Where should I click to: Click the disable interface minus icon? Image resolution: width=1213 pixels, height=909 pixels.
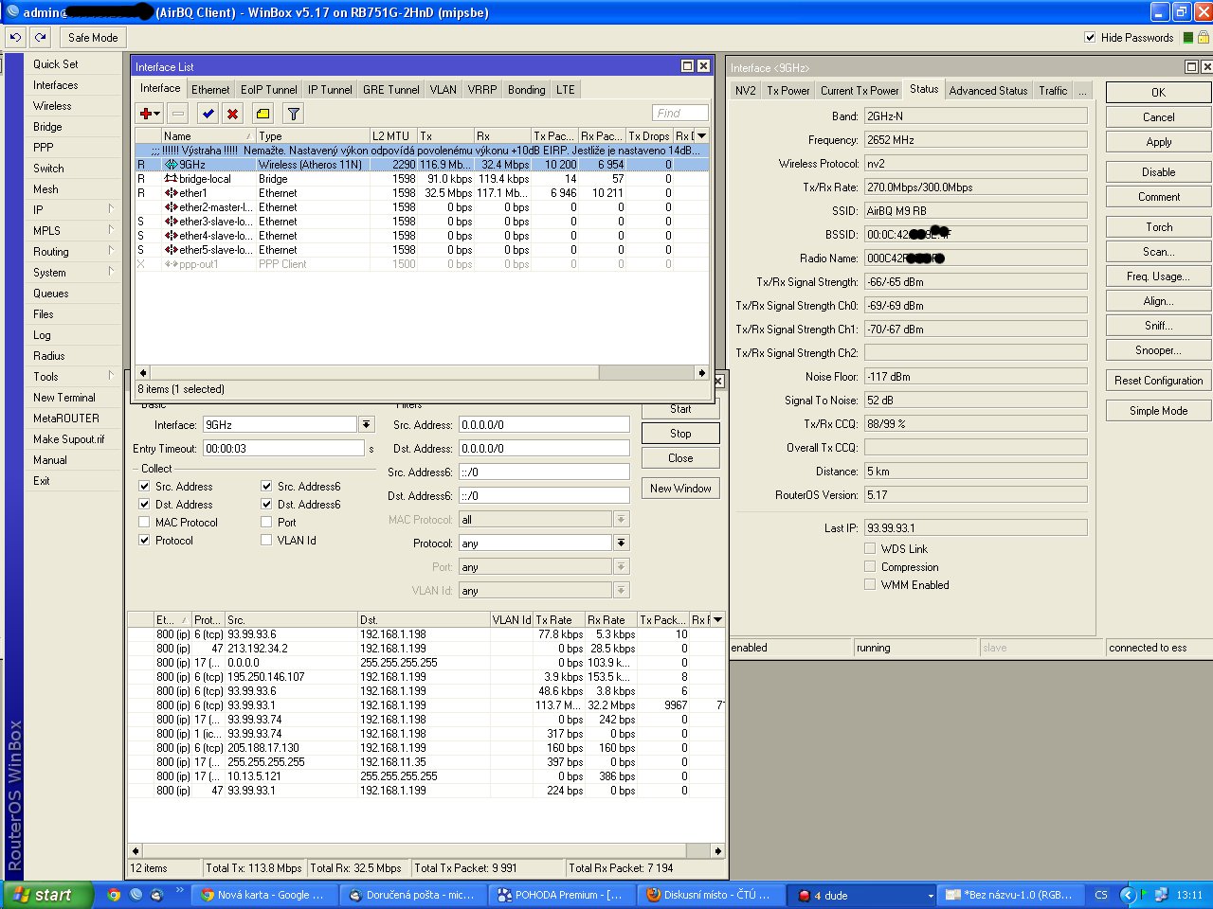click(177, 113)
